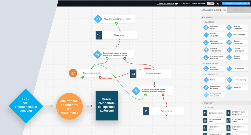Collapse the "E-COMMERCE" group

point(204,75)
